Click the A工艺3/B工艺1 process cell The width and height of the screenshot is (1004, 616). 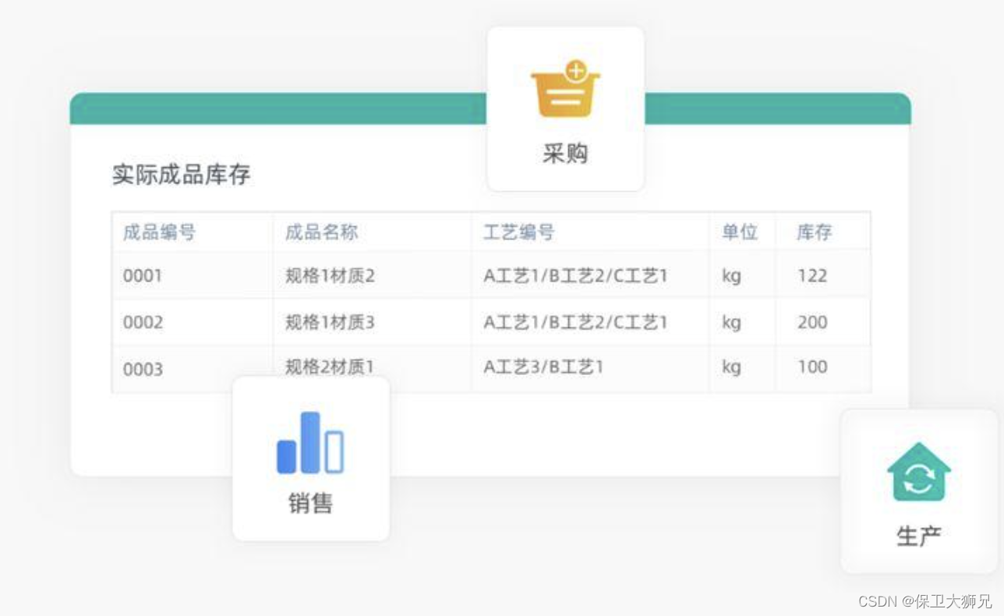click(543, 366)
